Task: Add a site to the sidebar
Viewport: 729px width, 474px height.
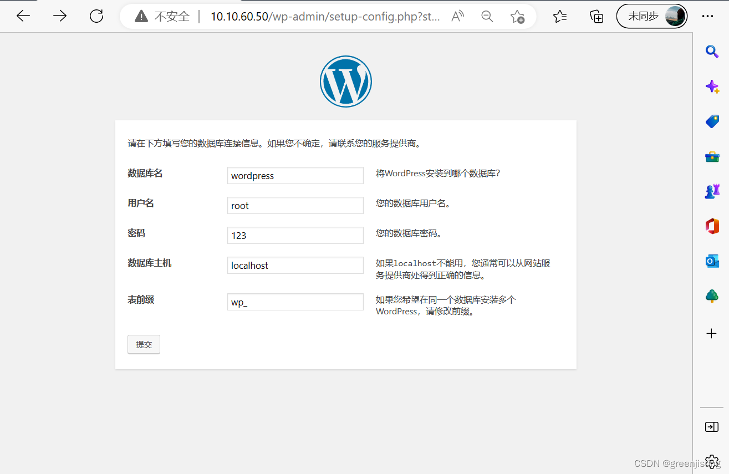Action: pyautogui.click(x=712, y=333)
